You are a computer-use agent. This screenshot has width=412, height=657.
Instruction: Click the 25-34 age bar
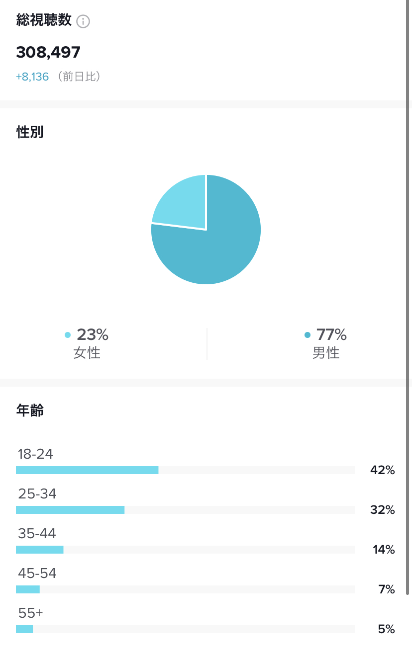point(186,510)
